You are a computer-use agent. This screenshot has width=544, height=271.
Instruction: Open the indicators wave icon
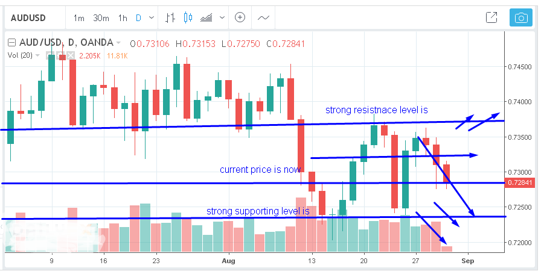263,17
